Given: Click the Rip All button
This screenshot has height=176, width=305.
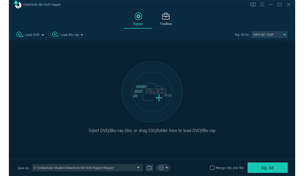Looking at the screenshot, I should [x=267, y=168].
